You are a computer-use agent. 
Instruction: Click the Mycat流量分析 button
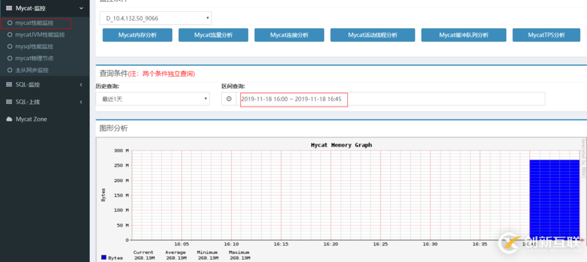213,35
